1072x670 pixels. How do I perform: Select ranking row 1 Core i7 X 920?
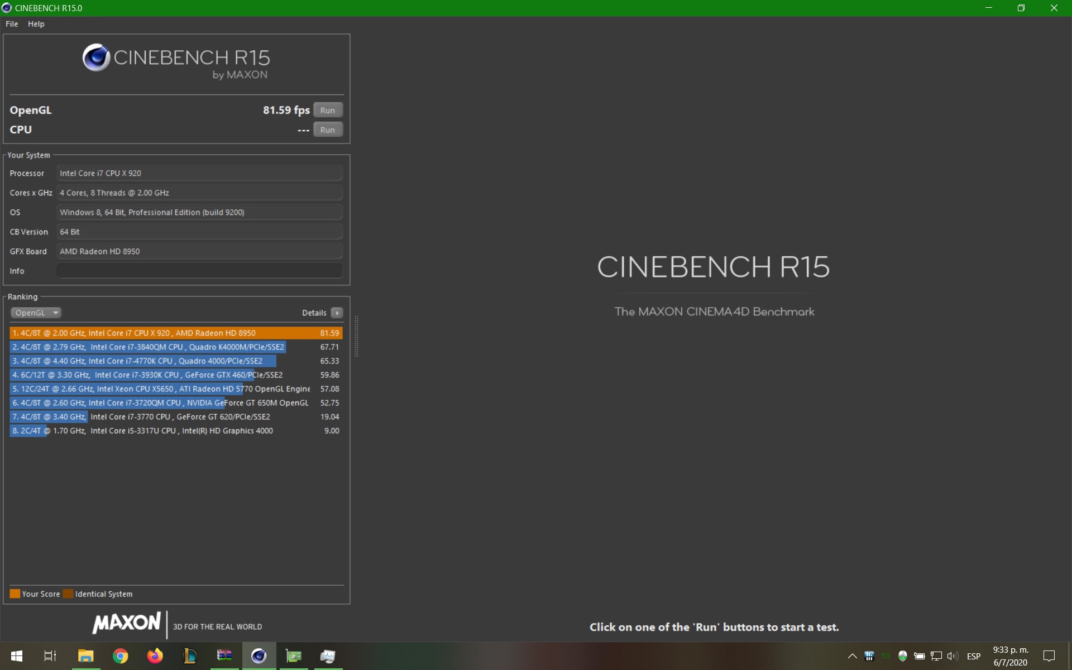[x=176, y=333]
